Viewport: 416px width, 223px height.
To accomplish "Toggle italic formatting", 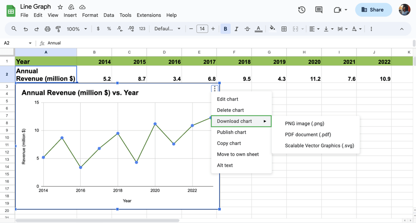I will [x=236, y=29].
